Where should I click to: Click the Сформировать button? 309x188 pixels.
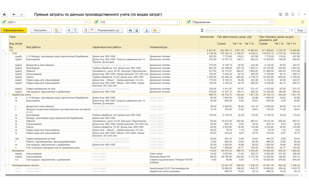click(x=14, y=30)
